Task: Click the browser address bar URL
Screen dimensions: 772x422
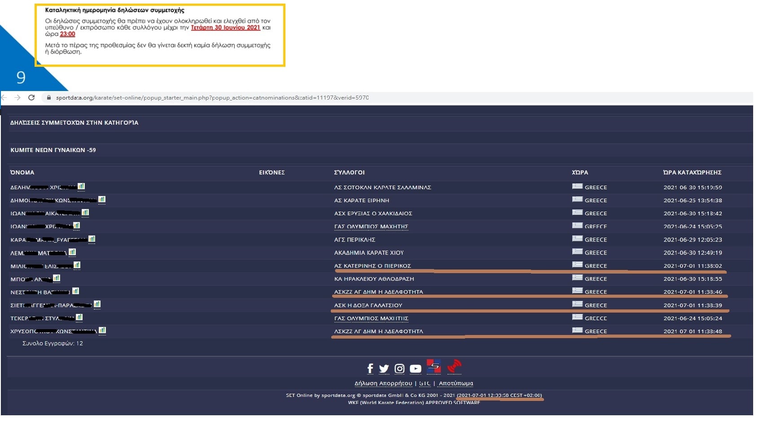Action: coord(212,98)
